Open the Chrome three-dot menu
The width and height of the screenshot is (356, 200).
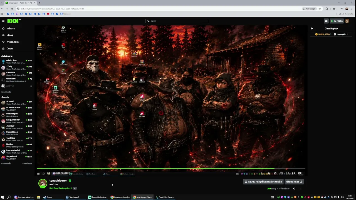[x=352, y=9]
